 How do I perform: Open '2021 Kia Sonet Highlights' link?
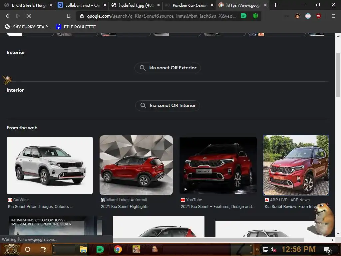[x=125, y=207]
